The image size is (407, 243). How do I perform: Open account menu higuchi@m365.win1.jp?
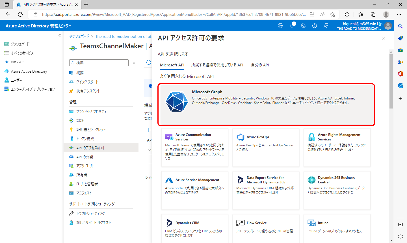(364, 26)
